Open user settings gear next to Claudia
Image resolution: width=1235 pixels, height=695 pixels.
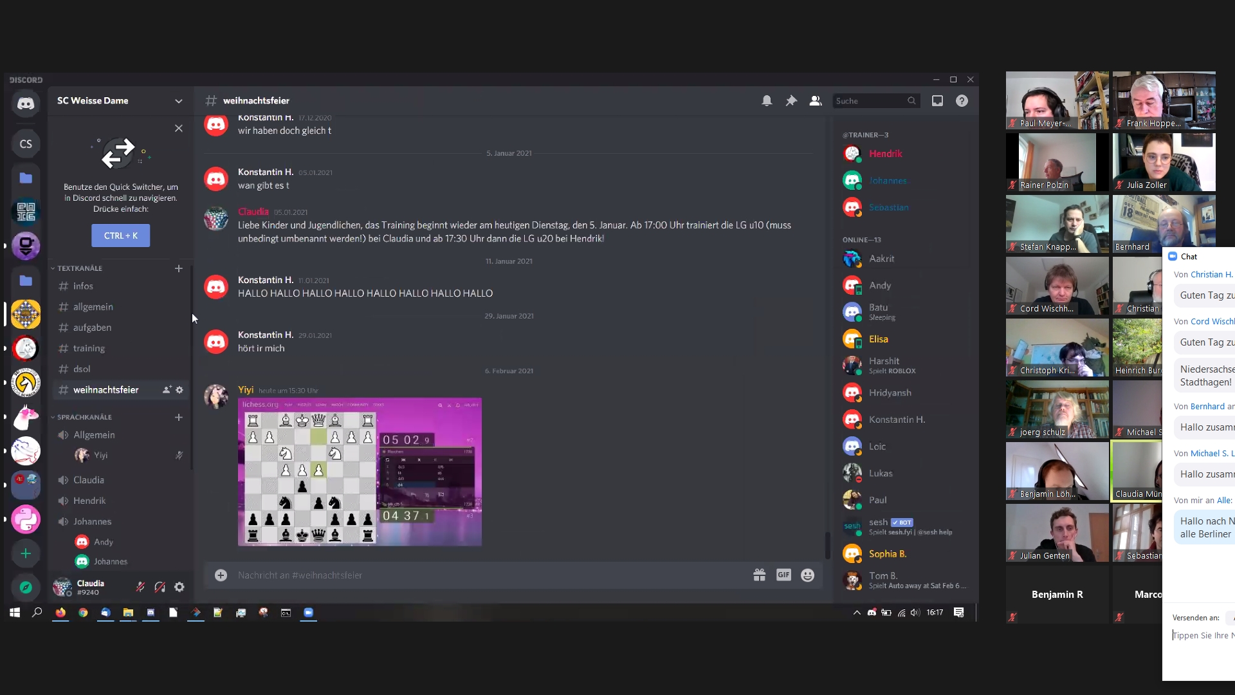[x=179, y=587]
